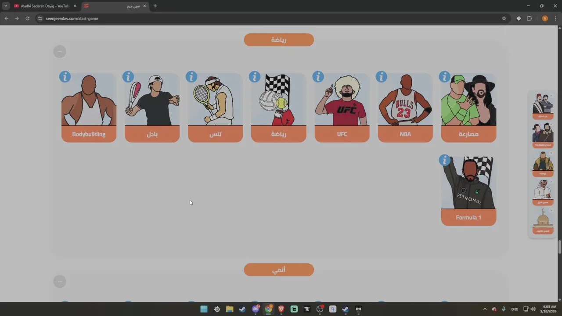
Task: Focus the address bar showing seenjeemkw.com/start-game
Action: click(x=272, y=18)
